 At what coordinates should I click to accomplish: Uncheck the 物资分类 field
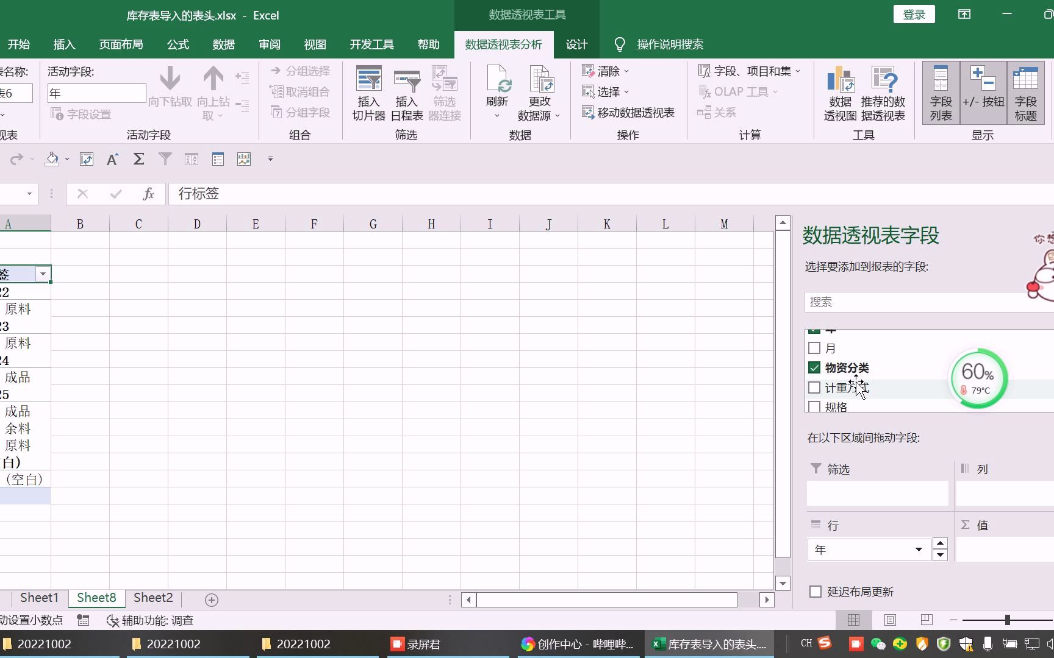tap(815, 367)
